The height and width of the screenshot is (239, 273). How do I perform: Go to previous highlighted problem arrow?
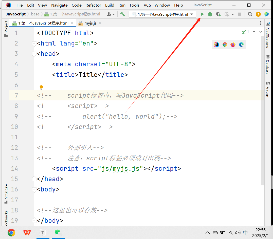(254, 32)
